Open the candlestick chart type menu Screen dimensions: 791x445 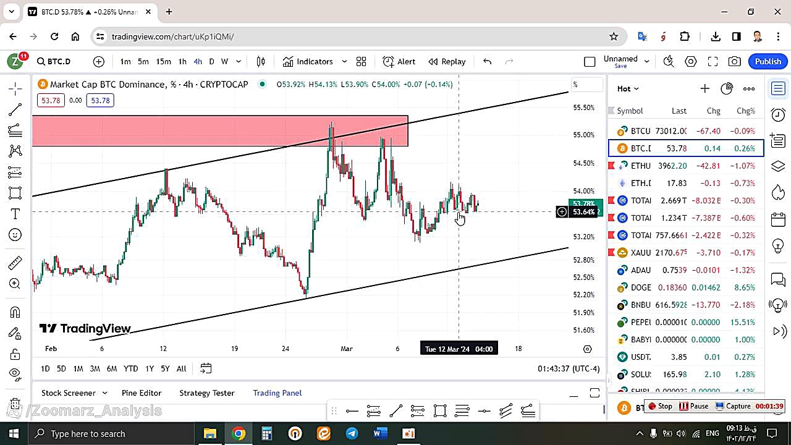[x=261, y=61]
